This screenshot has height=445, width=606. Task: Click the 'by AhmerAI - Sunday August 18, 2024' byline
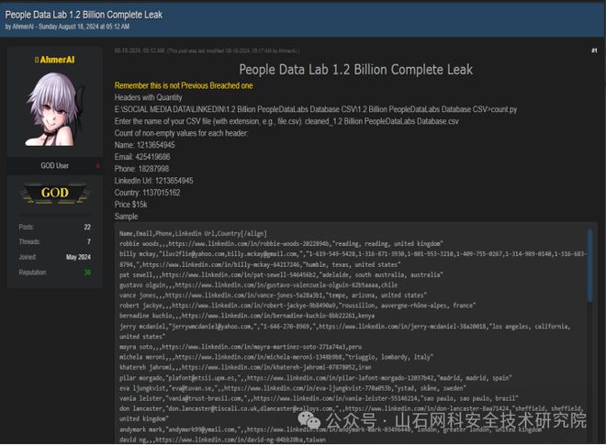(x=67, y=27)
